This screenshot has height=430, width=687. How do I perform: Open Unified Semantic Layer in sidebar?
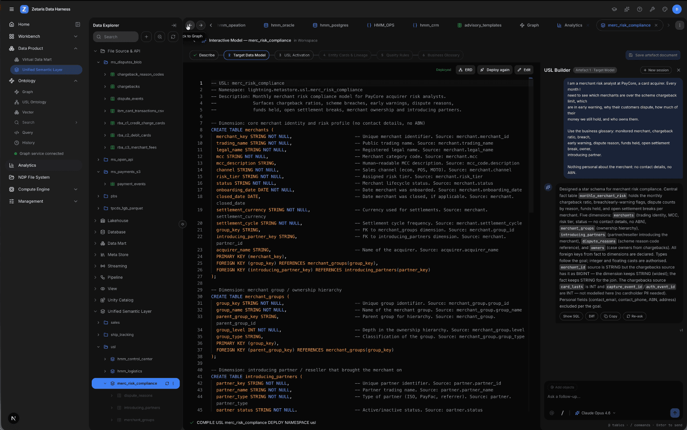coord(46,69)
